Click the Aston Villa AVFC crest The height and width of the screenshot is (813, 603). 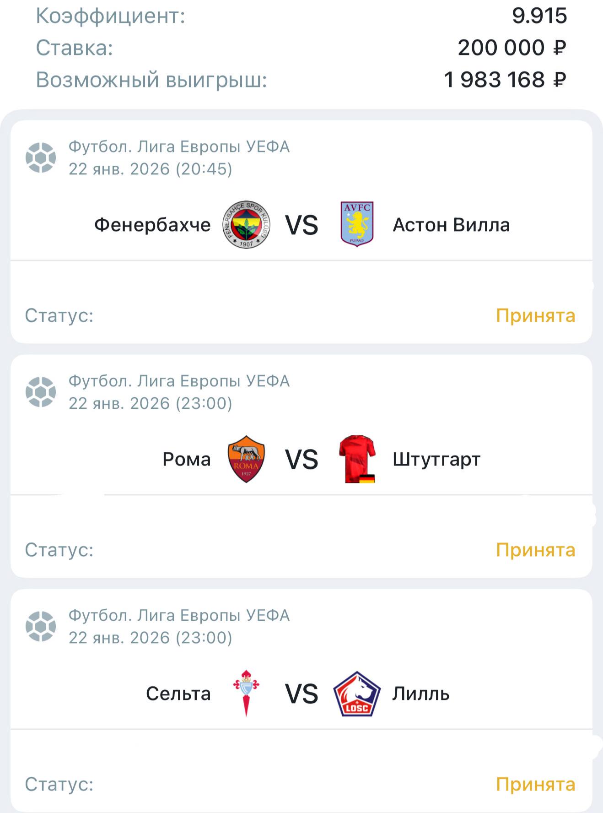pyautogui.click(x=357, y=224)
